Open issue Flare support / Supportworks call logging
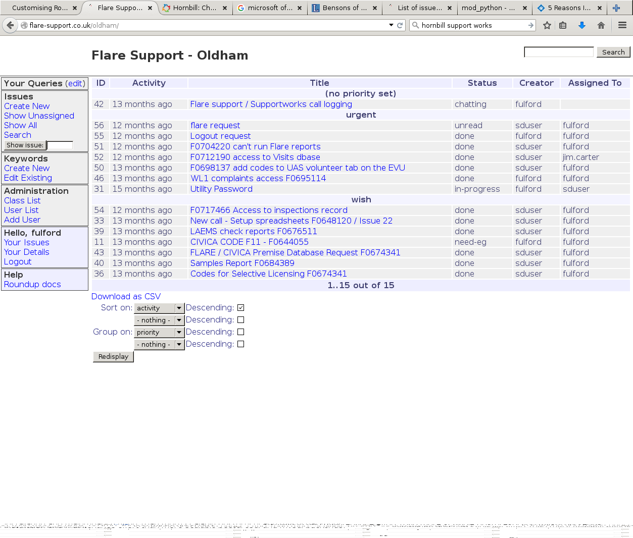The height and width of the screenshot is (538, 633). point(271,104)
